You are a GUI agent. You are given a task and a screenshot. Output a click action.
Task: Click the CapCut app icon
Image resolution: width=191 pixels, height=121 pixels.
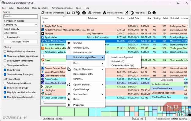43,87
